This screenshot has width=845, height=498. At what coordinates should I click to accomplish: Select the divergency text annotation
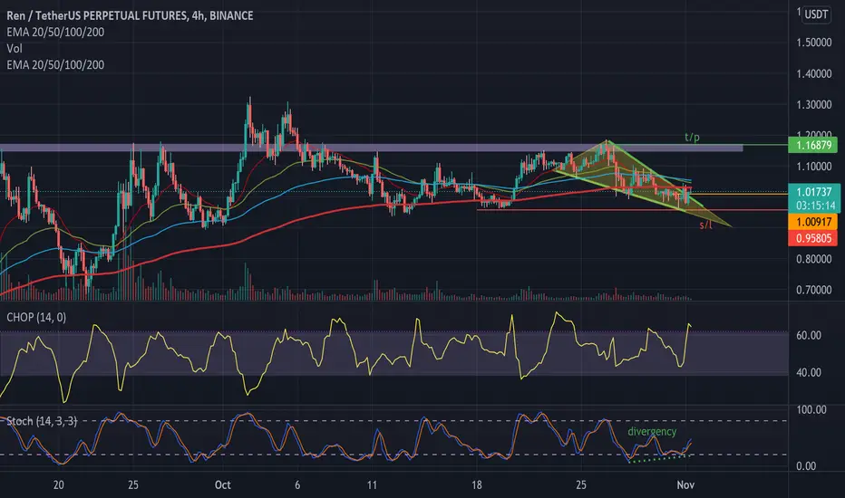tap(652, 431)
